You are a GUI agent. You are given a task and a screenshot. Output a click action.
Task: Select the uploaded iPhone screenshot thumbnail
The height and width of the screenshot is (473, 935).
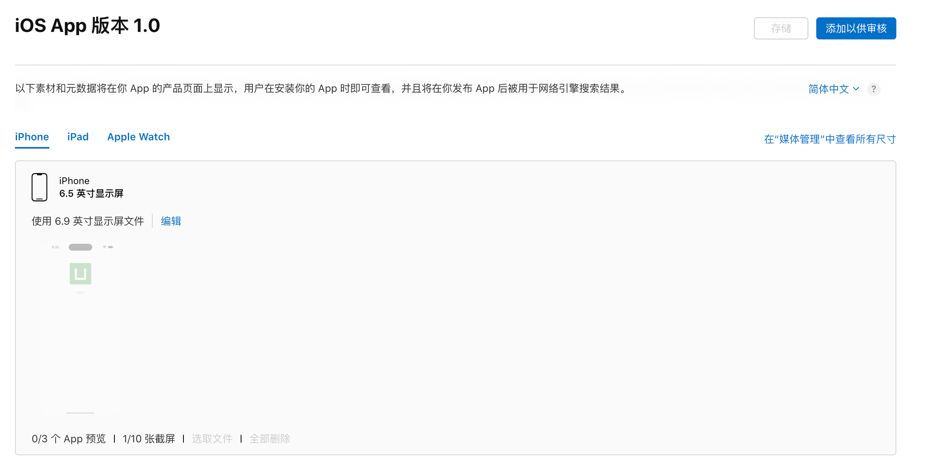80,329
